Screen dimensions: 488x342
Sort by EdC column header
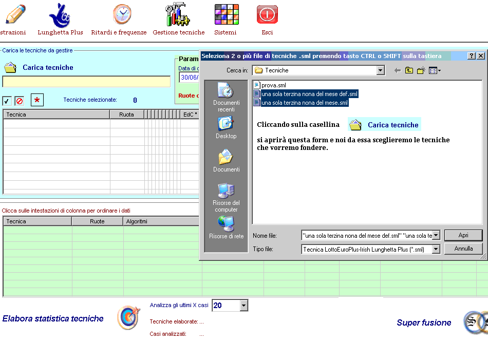190,115
